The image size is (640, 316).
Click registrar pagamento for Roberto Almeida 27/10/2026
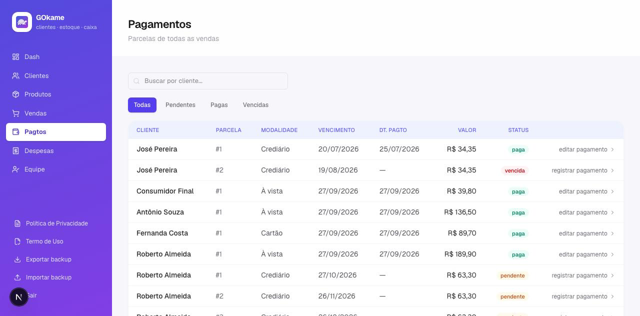coord(583,275)
